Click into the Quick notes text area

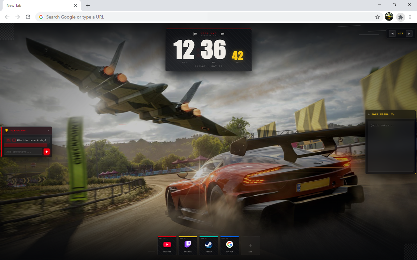point(391,146)
